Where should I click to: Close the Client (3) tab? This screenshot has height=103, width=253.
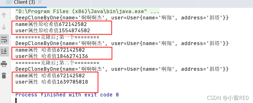coord(40,2)
